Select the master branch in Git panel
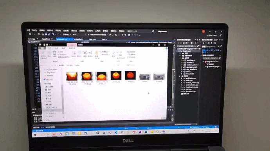 tap(211, 64)
